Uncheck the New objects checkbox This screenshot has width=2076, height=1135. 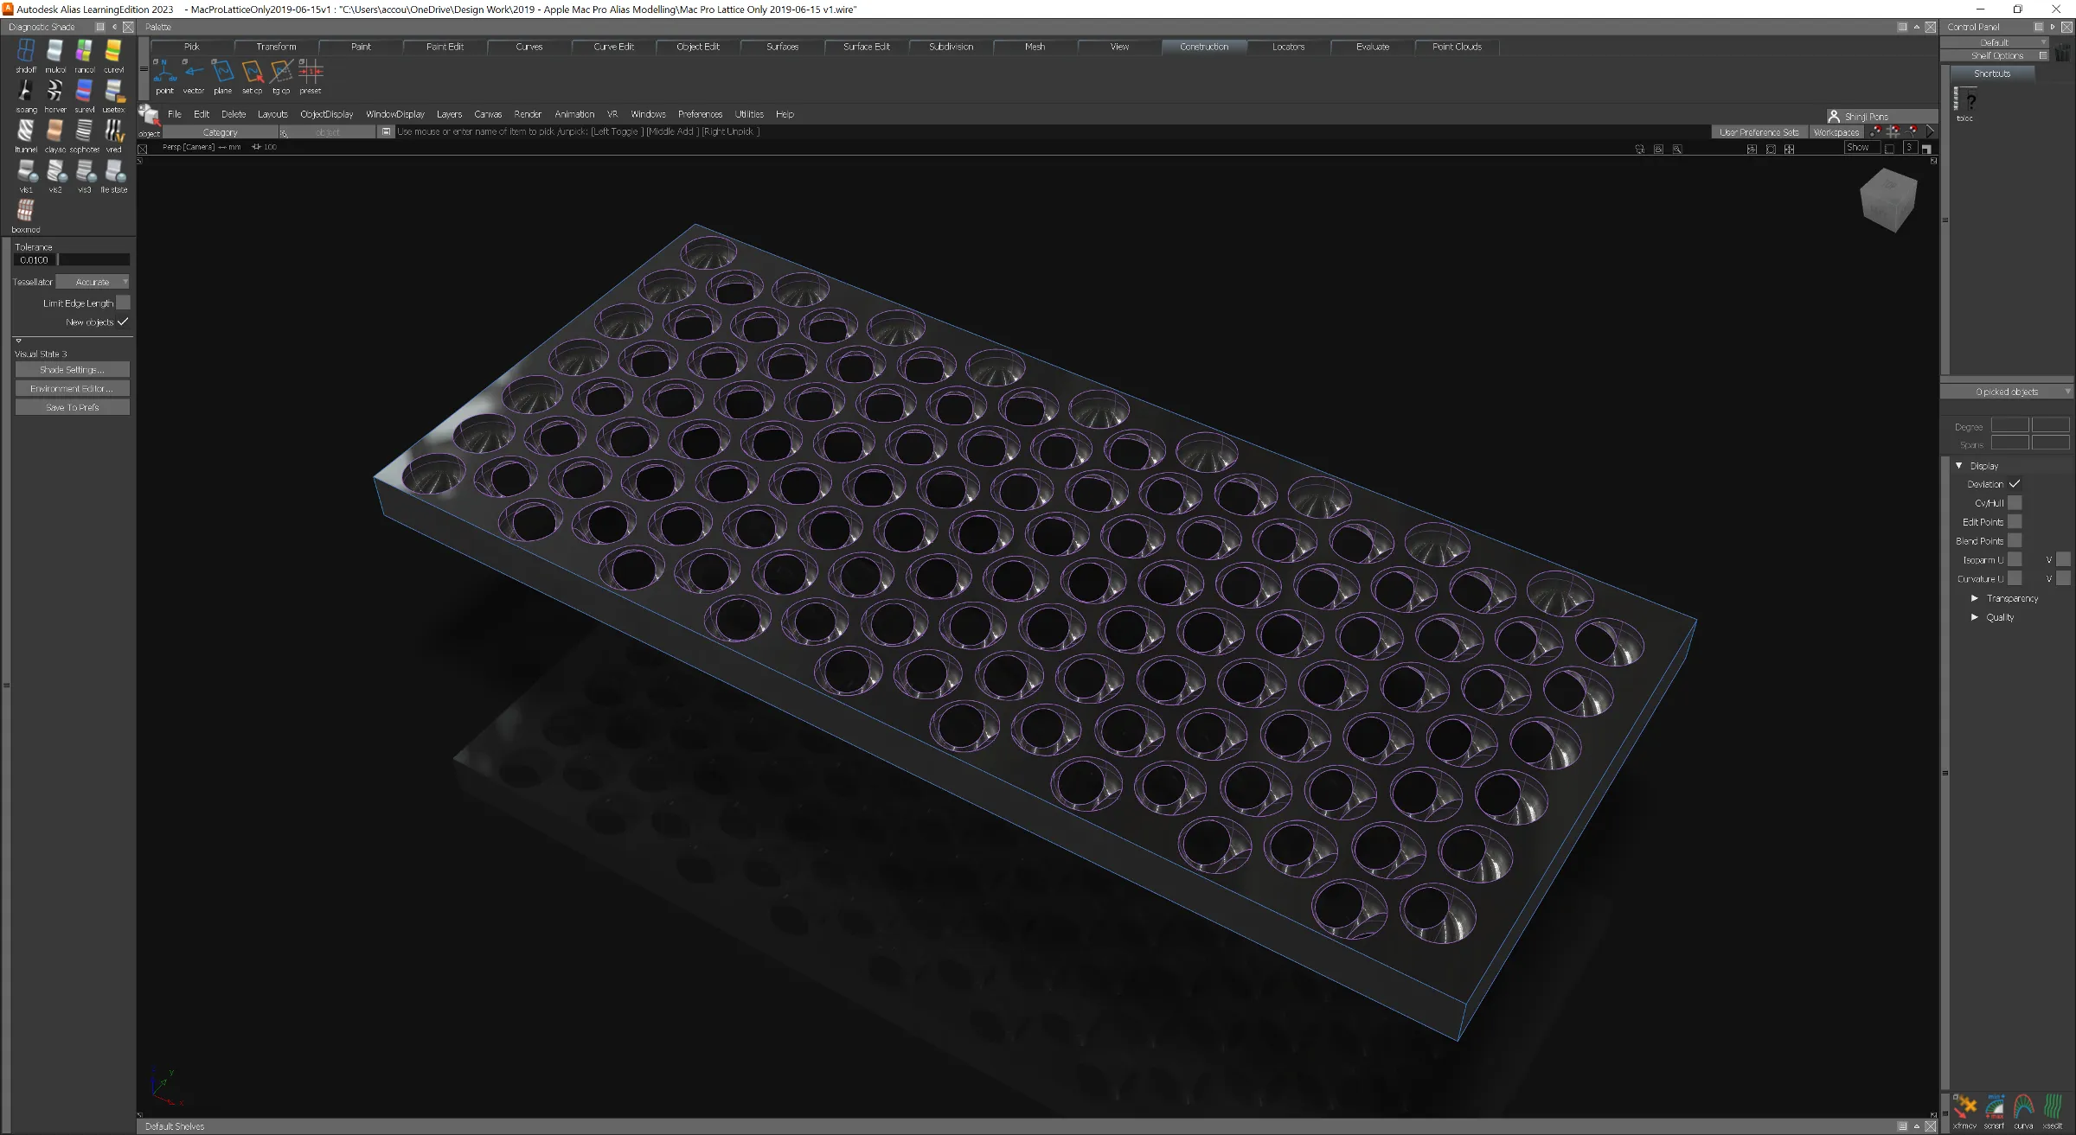(123, 322)
